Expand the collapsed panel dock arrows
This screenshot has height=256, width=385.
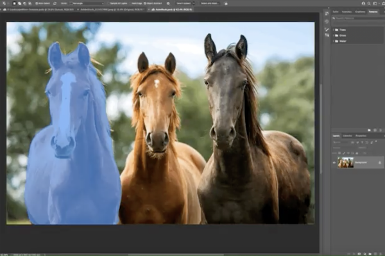pyautogui.click(x=329, y=8)
